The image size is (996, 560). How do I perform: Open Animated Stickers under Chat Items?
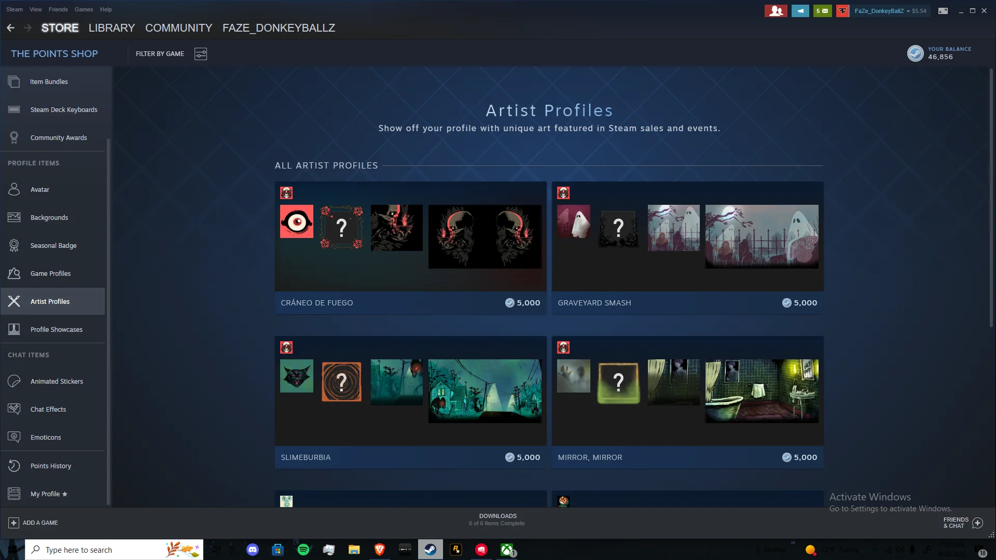point(57,381)
